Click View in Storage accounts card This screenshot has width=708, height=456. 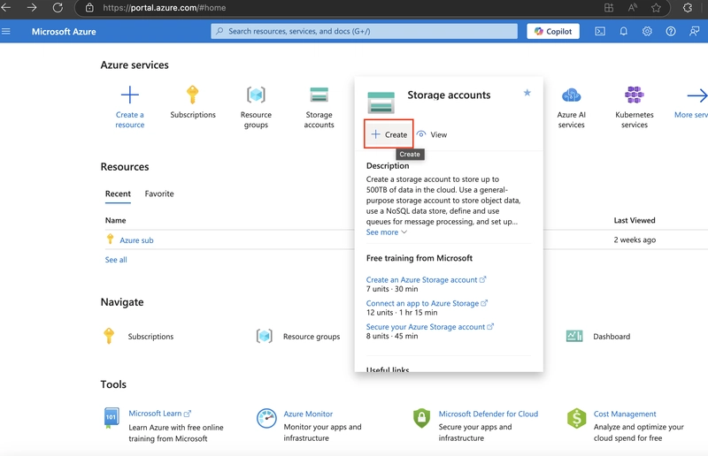pyautogui.click(x=432, y=134)
